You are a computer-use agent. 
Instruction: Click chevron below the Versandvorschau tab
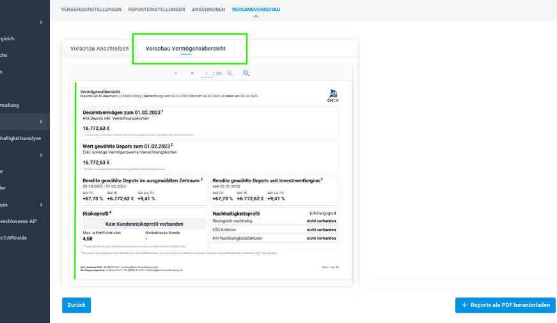click(256, 16)
